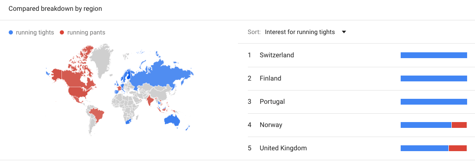Click Australia on the world map

coord(171,120)
